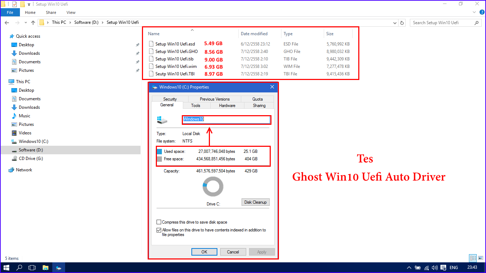486x273 pixels.
Task: Click OK in Properties dialog
Action: click(x=204, y=252)
